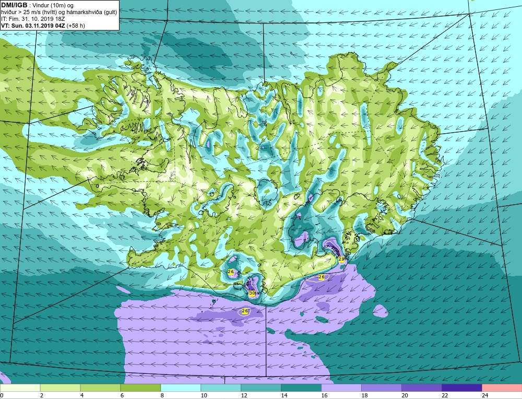
Task: Click the '6' legend scale label
Action: [x=122, y=395]
